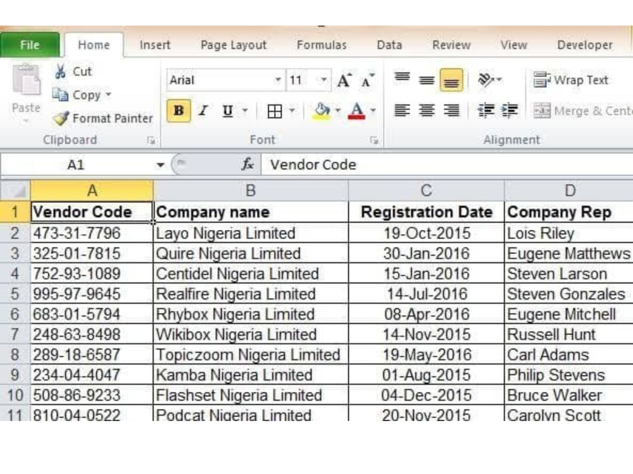Center text horizontally in the cell
This screenshot has height=474, width=633.
[427, 111]
